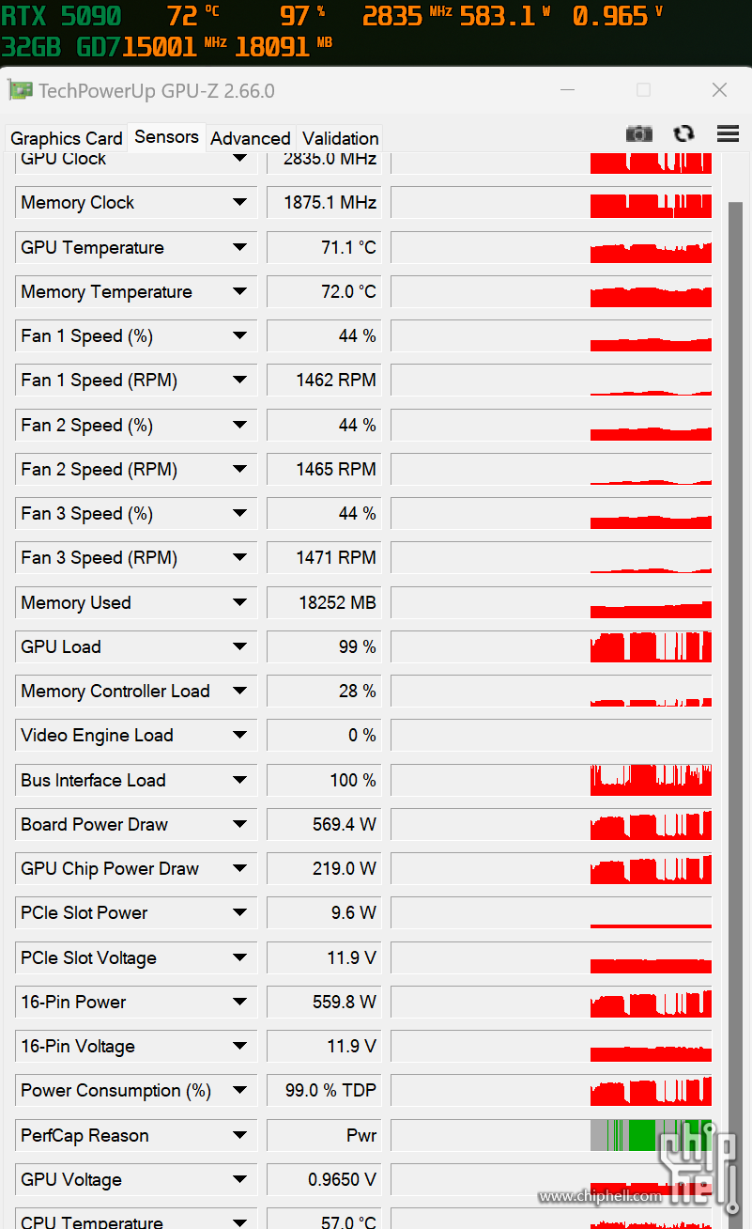Click the refresh sensors icon
Viewport: 752px width, 1229px height.
tap(683, 133)
